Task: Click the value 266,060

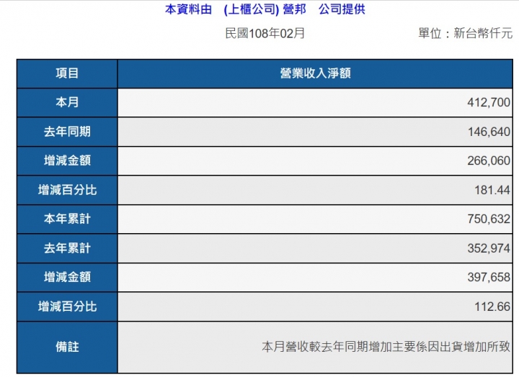Action: click(489, 161)
